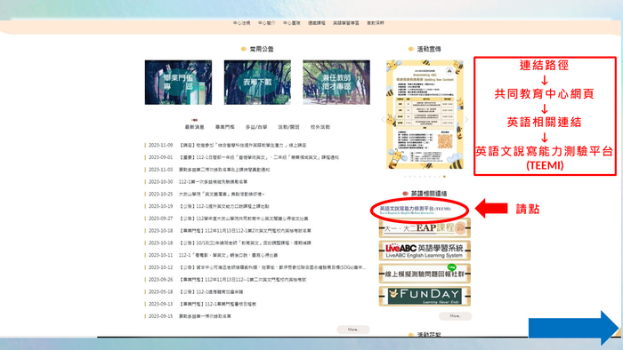
Task: Click More button below the news list
Action: pos(353,330)
